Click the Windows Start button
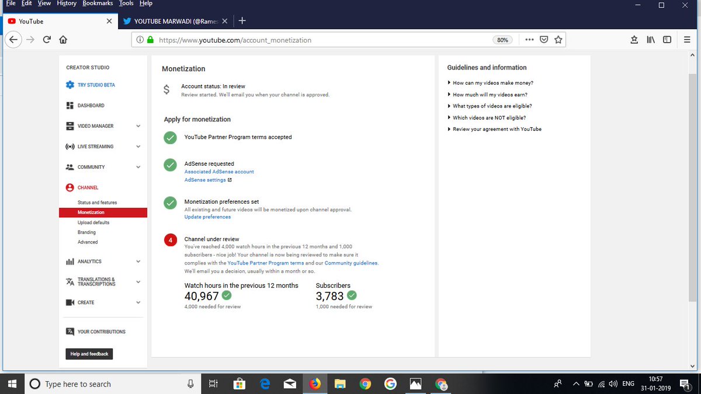 pyautogui.click(x=13, y=383)
